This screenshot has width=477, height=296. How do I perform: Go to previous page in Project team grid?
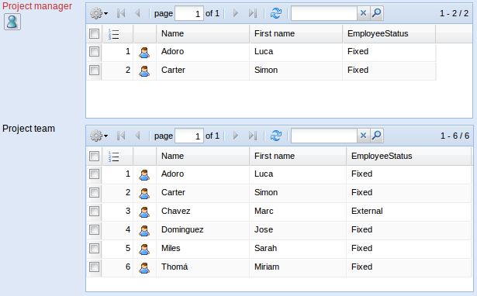[137, 136]
